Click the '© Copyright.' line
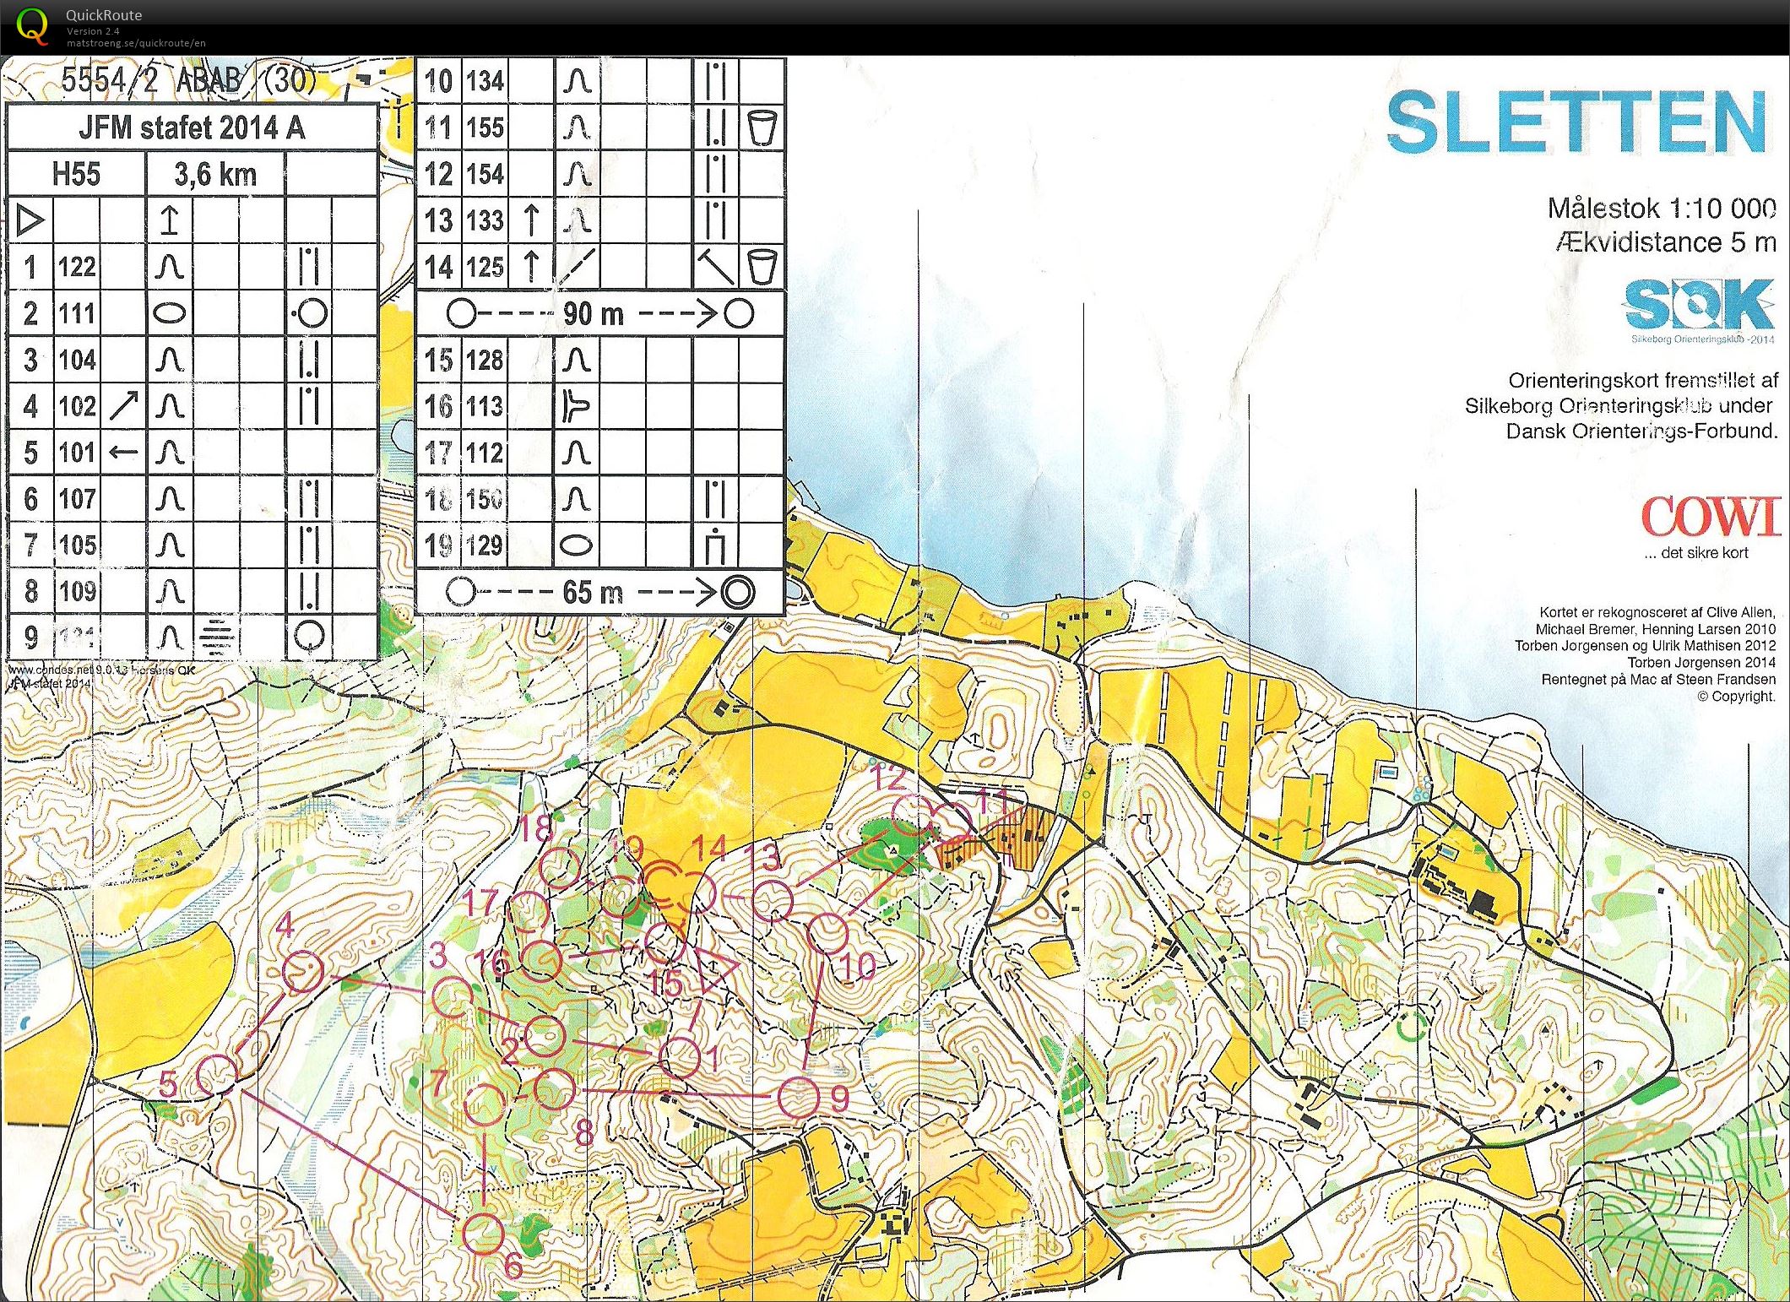 [x=1736, y=697]
